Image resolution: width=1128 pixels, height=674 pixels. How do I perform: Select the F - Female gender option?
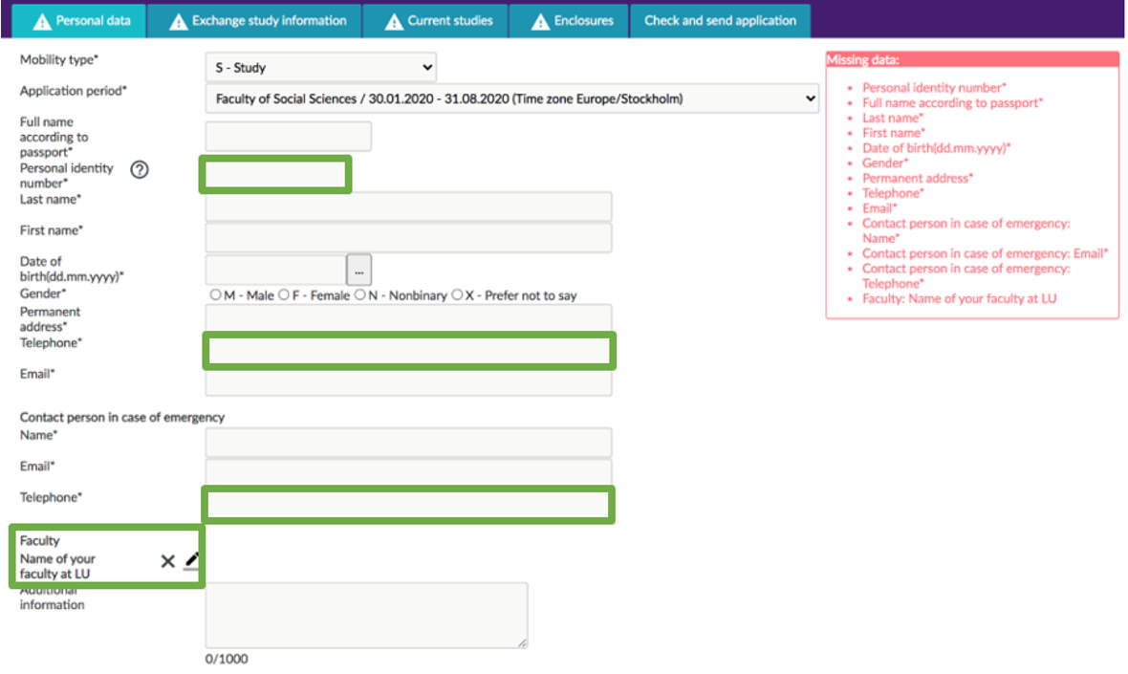284,295
